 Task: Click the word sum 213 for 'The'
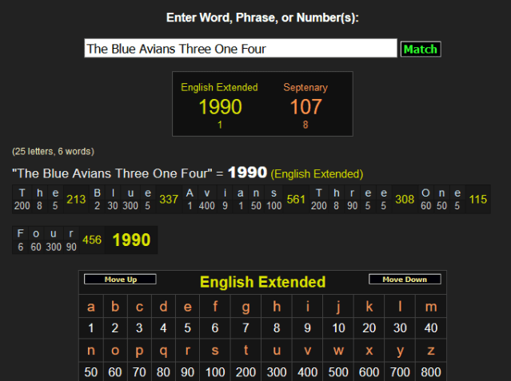click(x=76, y=200)
